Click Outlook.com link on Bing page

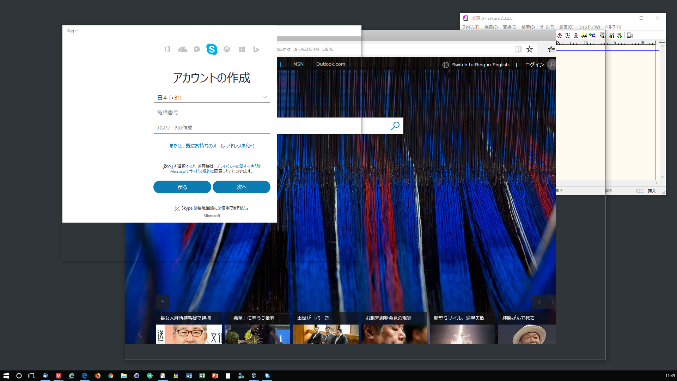331,64
